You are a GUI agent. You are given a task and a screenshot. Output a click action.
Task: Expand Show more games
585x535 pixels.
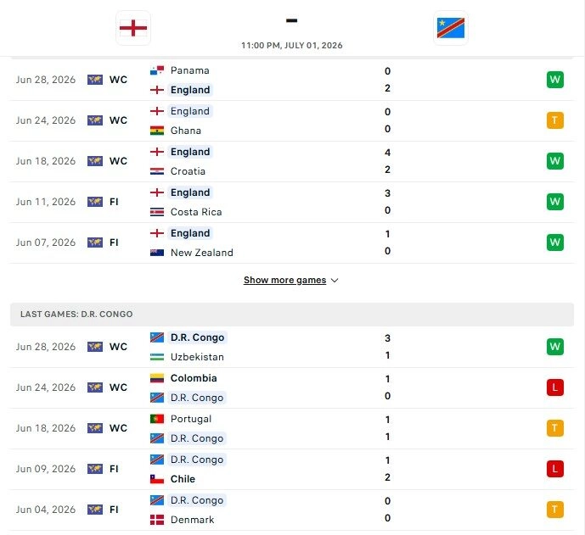[284, 280]
